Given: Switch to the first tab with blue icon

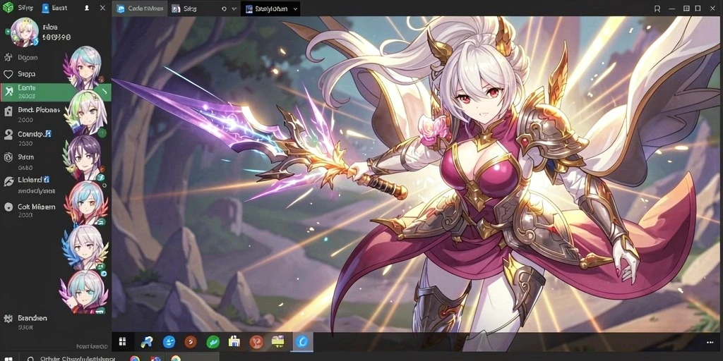Looking at the screenshot, I should [x=141, y=8].
